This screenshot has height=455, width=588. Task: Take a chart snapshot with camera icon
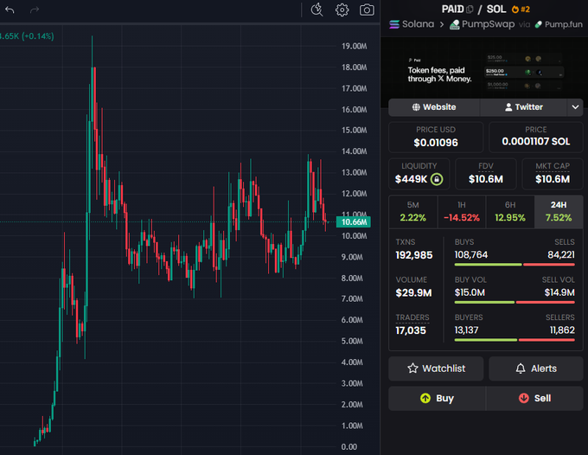click(x=367, y=10)
